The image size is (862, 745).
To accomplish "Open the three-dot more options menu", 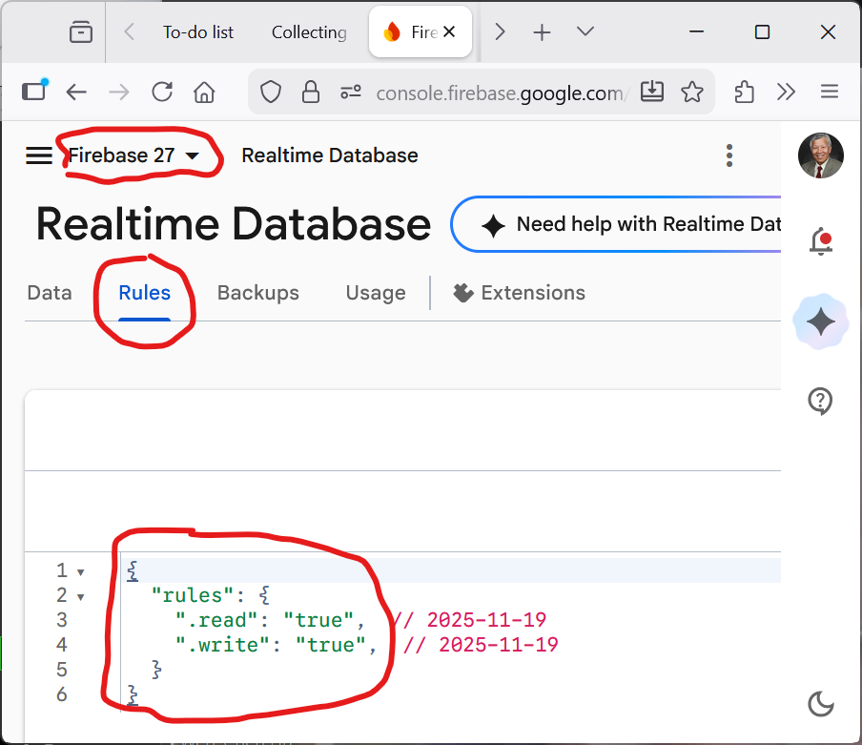I will coord(729,155).
